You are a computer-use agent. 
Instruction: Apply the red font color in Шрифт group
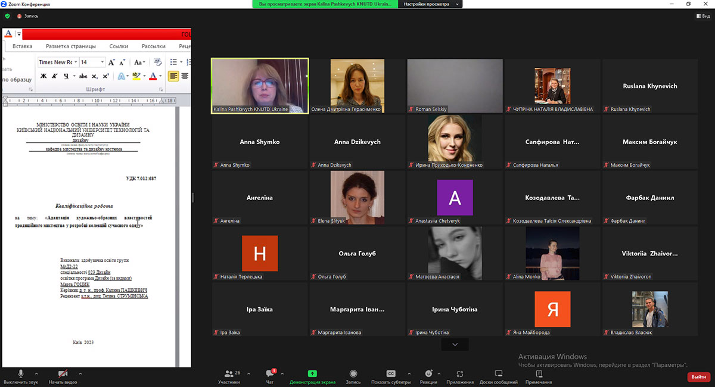coord(153,76)
